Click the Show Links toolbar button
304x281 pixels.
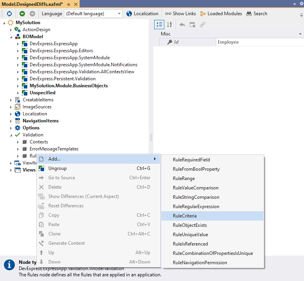tap(180, 14)
